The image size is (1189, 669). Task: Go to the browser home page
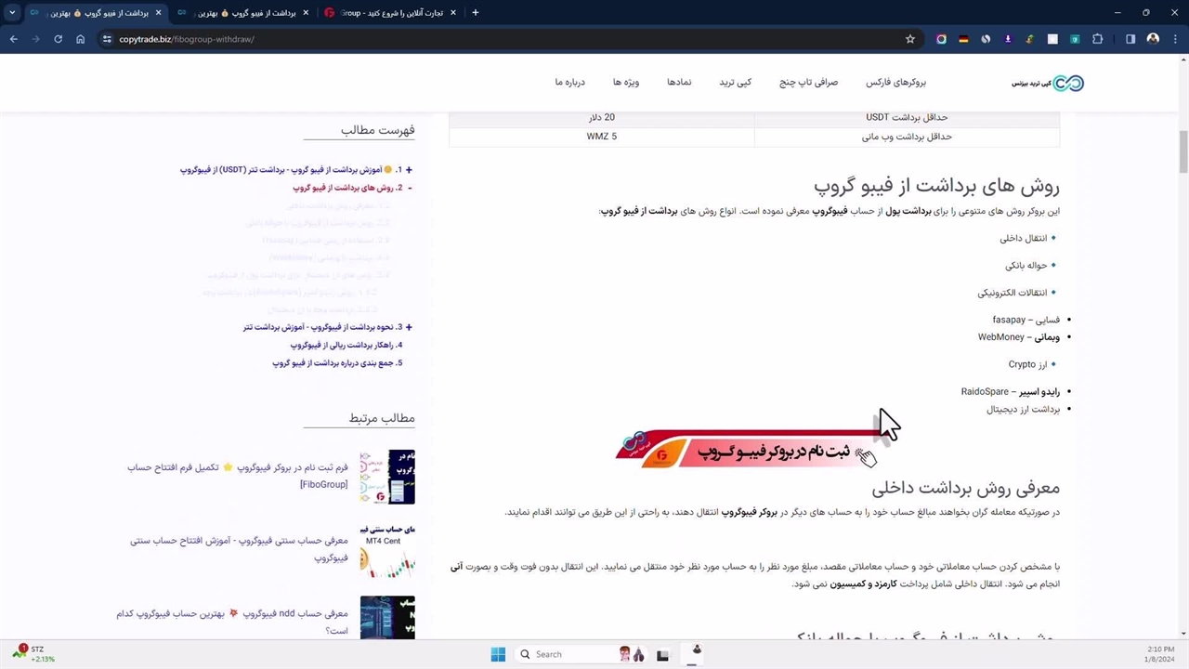(x=80, y=39)
